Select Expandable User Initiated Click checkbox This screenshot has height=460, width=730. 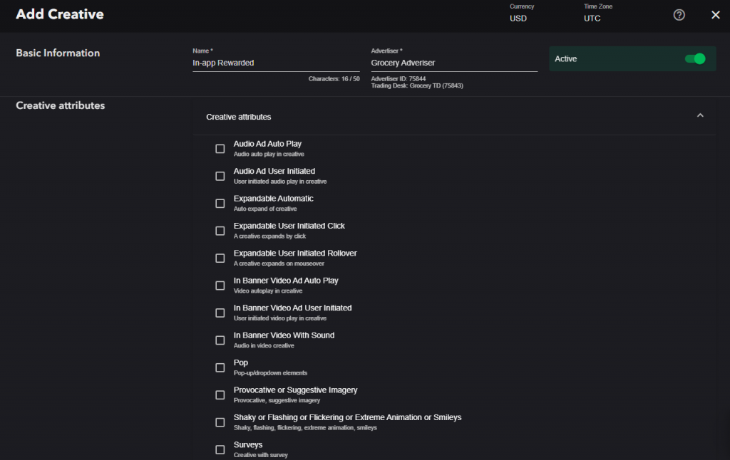[220, 231]
